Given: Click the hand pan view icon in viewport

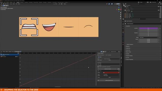Looking at the screenshot, I should 120,15.
